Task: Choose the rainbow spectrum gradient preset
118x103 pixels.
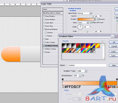Action: 83,51
